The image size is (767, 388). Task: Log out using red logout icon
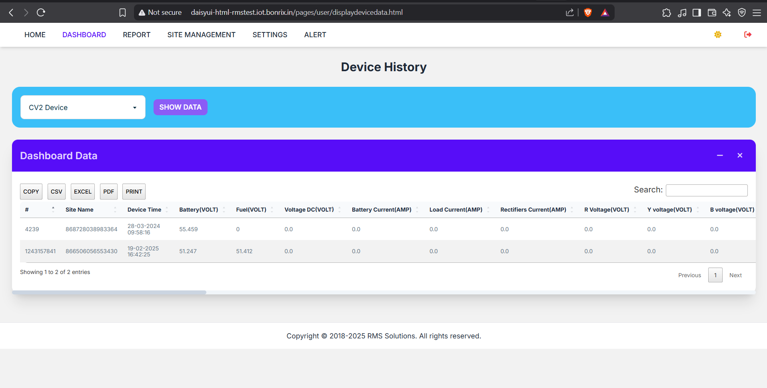pos(748,35)
